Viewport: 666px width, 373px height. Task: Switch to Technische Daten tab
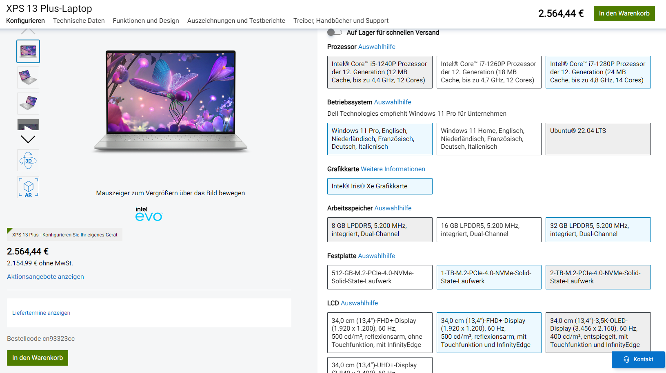pyautogui.click(x=79, y=21)
